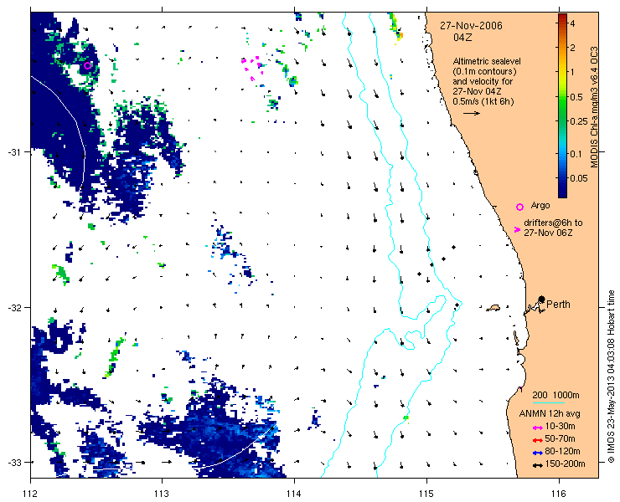Click the magenta Argo circle in the legend
This screenshot has height=502, width=620.
[520, 207]
